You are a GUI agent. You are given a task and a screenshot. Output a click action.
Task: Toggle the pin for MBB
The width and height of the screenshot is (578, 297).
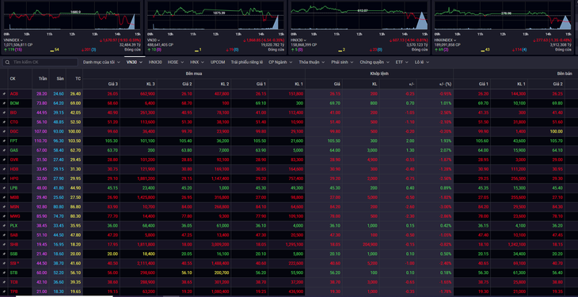[x=4, y=197]
